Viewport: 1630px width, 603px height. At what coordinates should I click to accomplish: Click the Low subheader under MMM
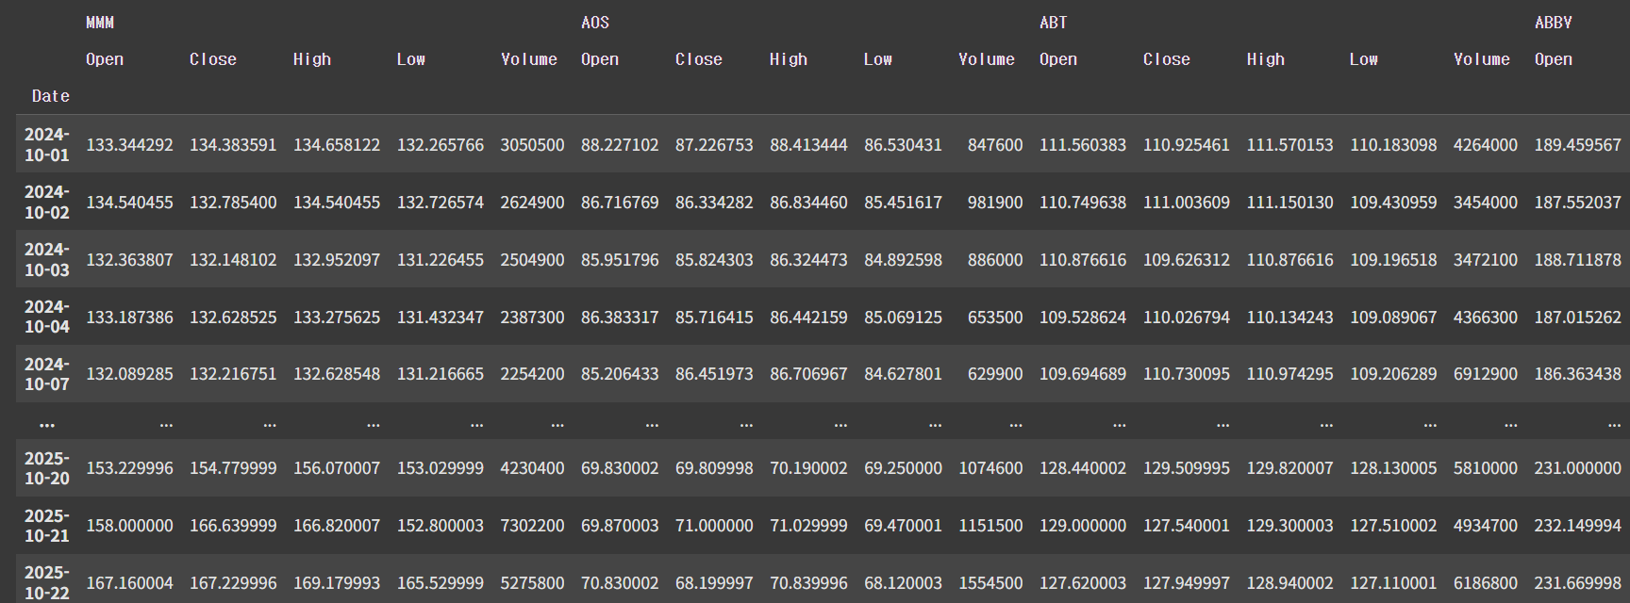411,59
